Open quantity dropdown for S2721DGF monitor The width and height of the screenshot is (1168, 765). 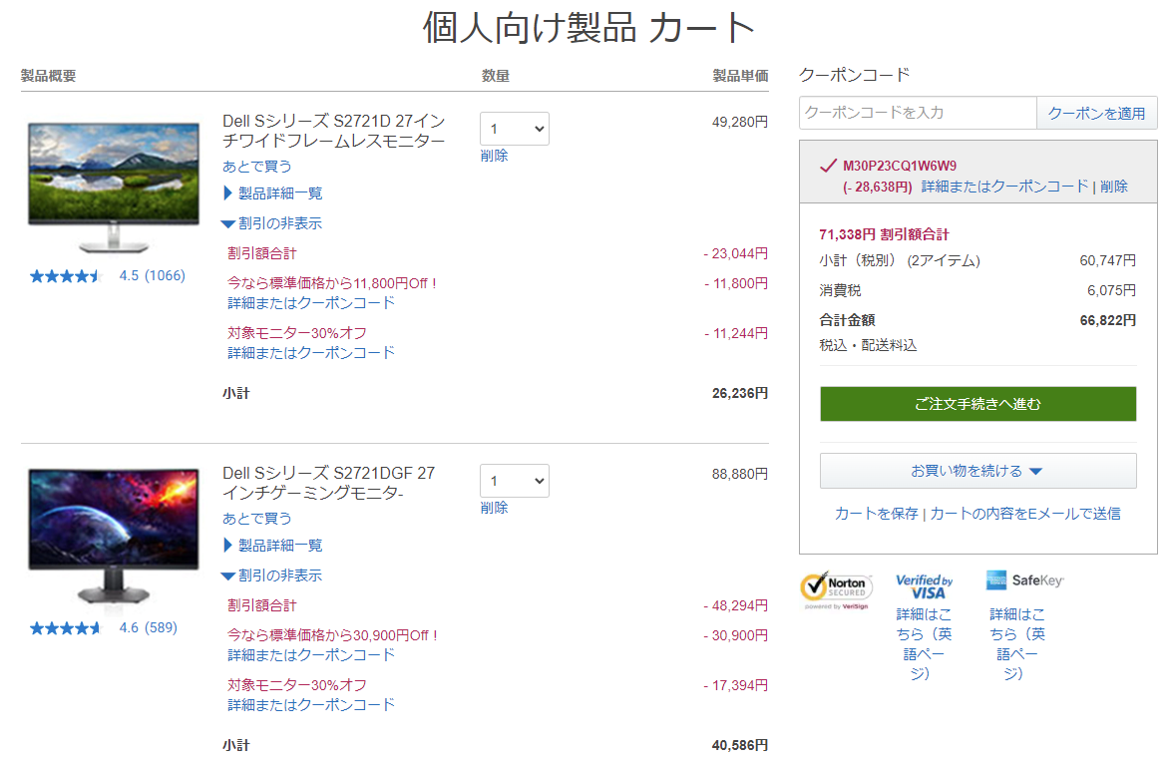click(x=514, y=481)
